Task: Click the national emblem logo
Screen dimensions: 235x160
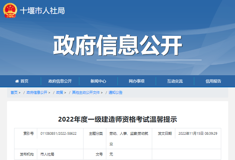Action: point(10,11)
